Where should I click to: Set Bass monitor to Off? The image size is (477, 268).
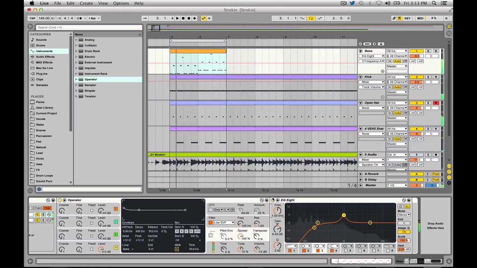404,61
